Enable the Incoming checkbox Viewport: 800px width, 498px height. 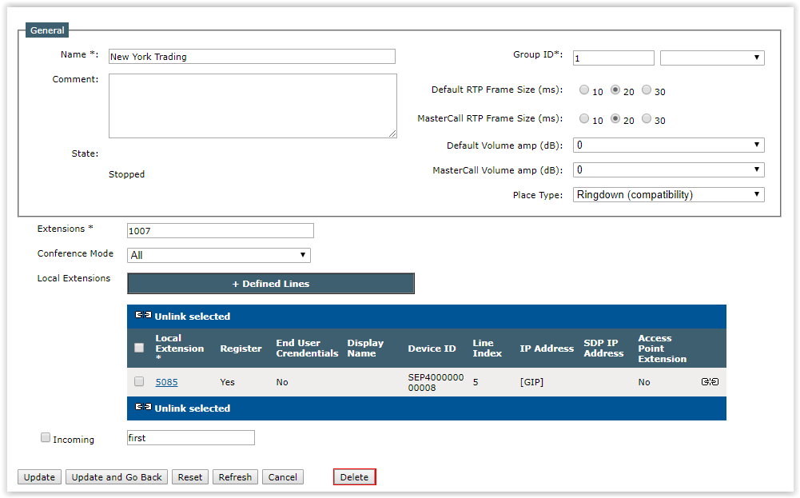(x=46, y=437)
